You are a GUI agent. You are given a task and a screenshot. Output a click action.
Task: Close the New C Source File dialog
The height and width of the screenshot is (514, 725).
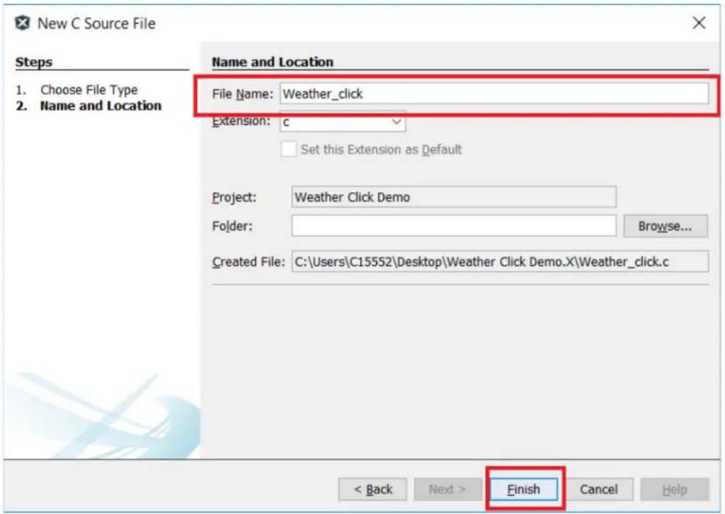point(699,23)
